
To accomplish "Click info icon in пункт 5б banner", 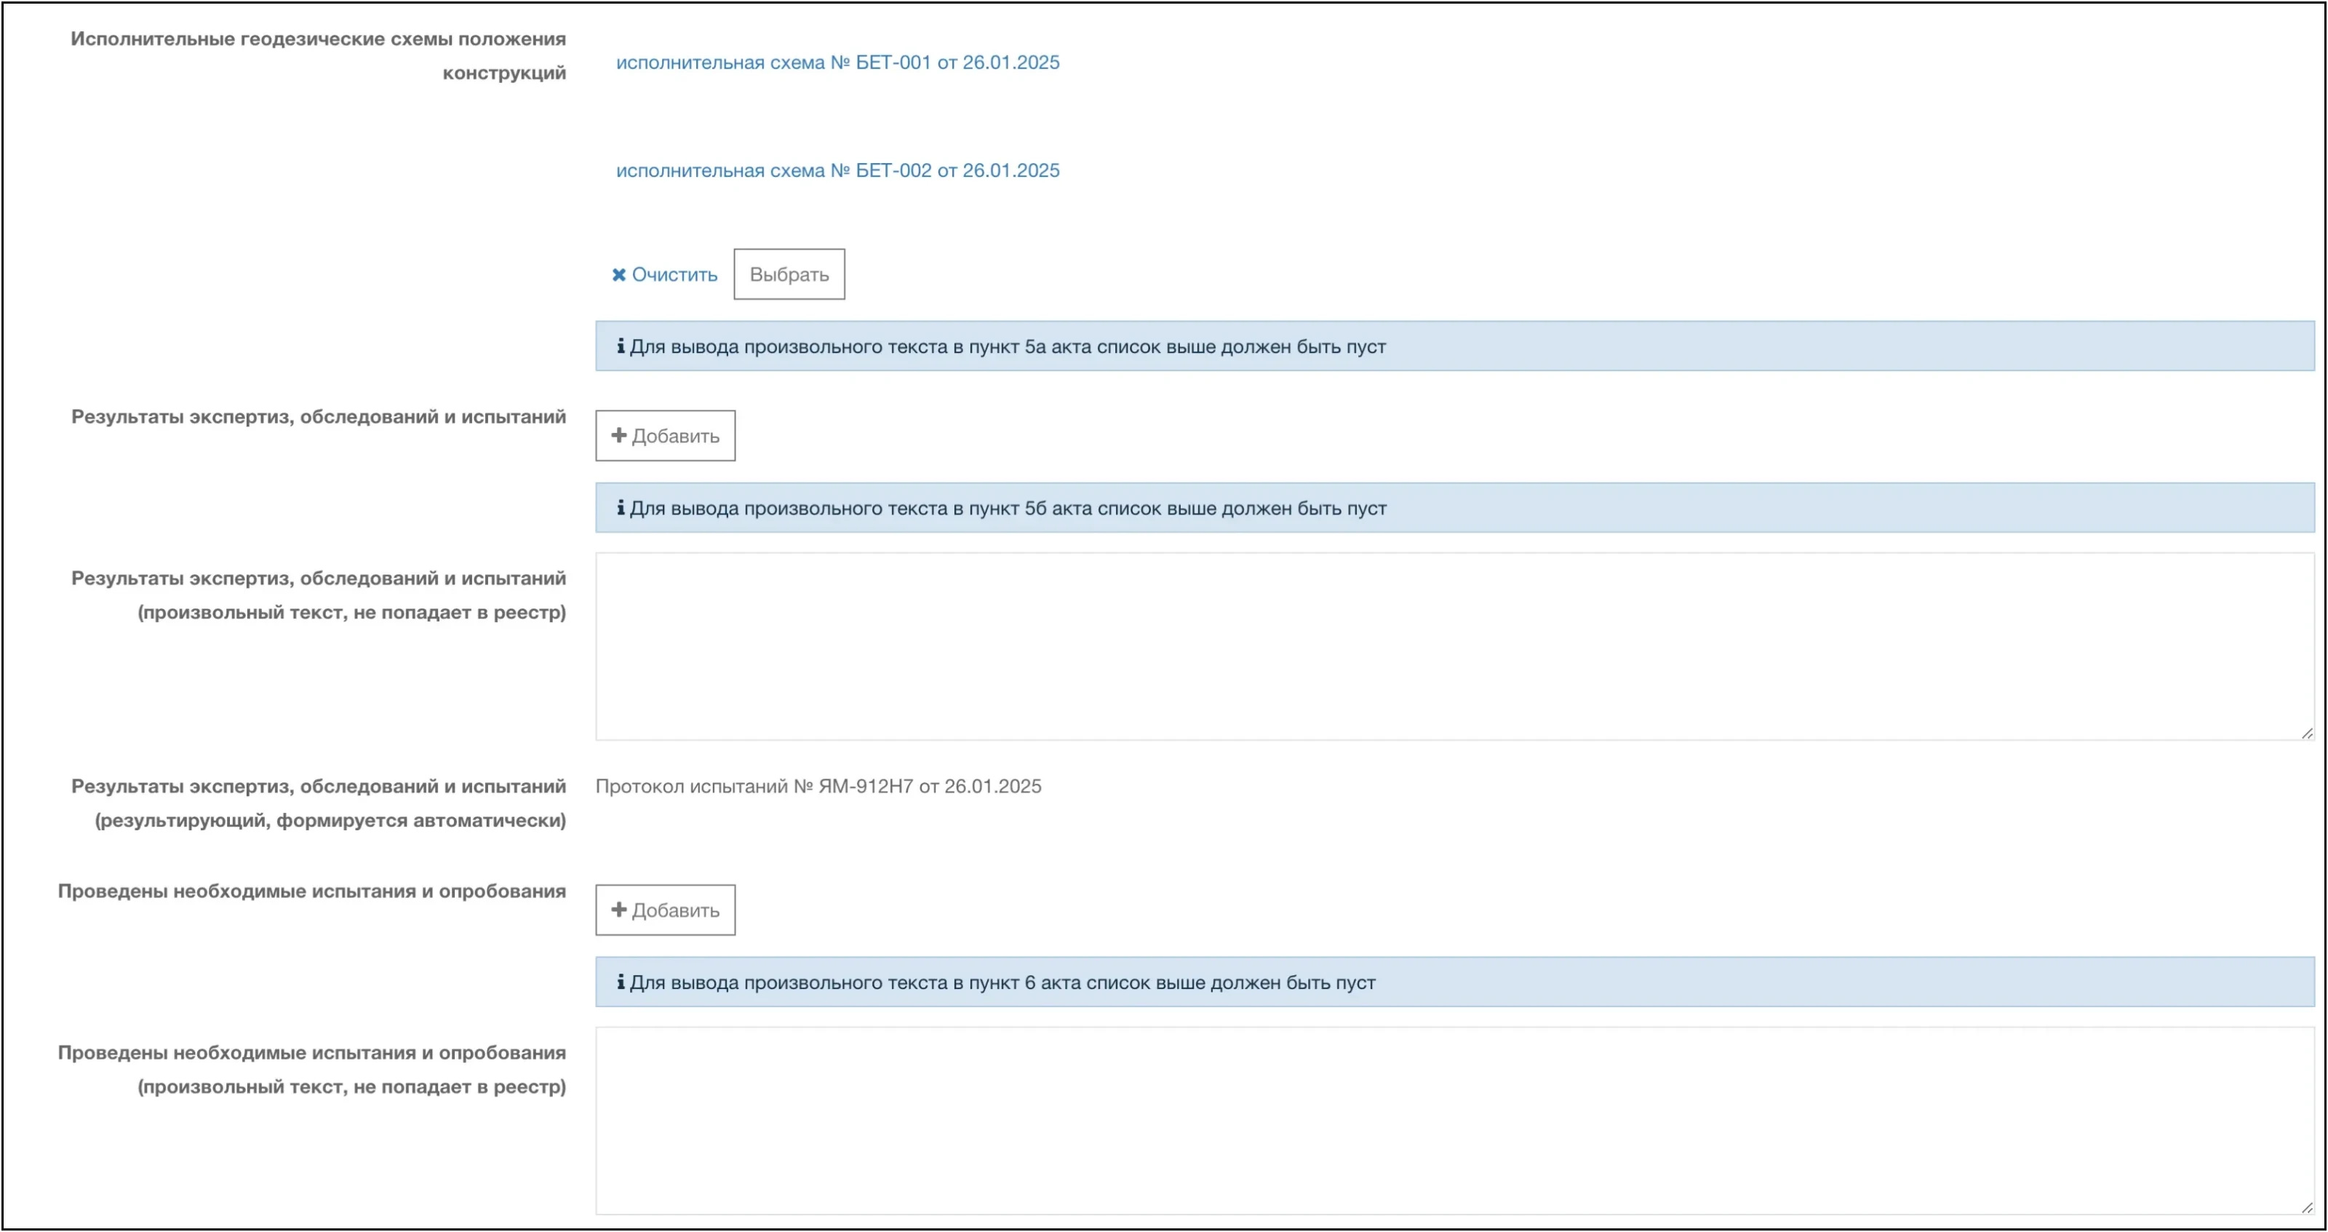I will [x=621, y=508].
